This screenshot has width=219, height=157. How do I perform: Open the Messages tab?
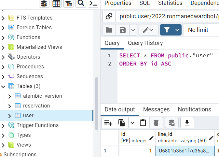156,109
